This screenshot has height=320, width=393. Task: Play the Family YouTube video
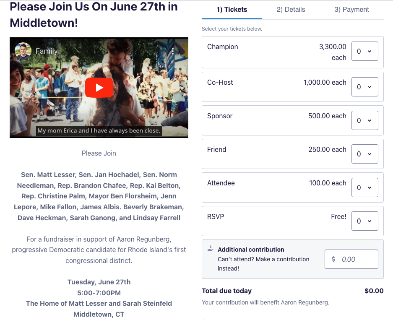[99, 88]
